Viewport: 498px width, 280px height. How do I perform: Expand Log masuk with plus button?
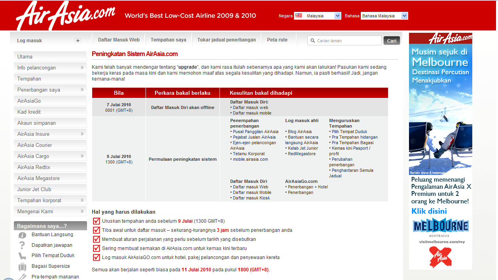pyautogui.click(x=78, y=40)
